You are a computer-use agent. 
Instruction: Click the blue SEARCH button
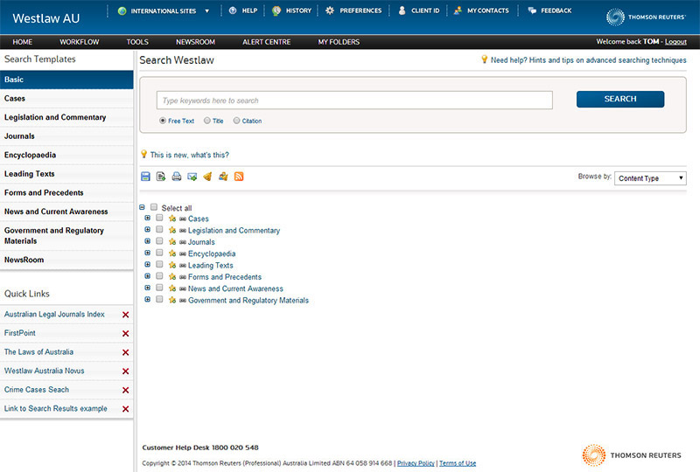[x=620, y=99]
